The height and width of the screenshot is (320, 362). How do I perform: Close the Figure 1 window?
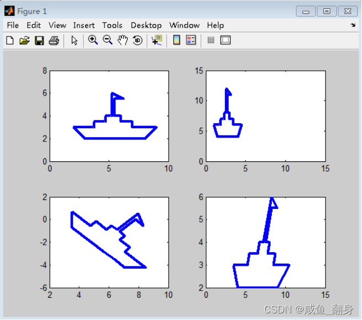[348, 11]
